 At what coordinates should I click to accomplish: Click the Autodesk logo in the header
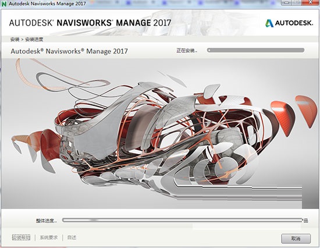coord(289,23)
